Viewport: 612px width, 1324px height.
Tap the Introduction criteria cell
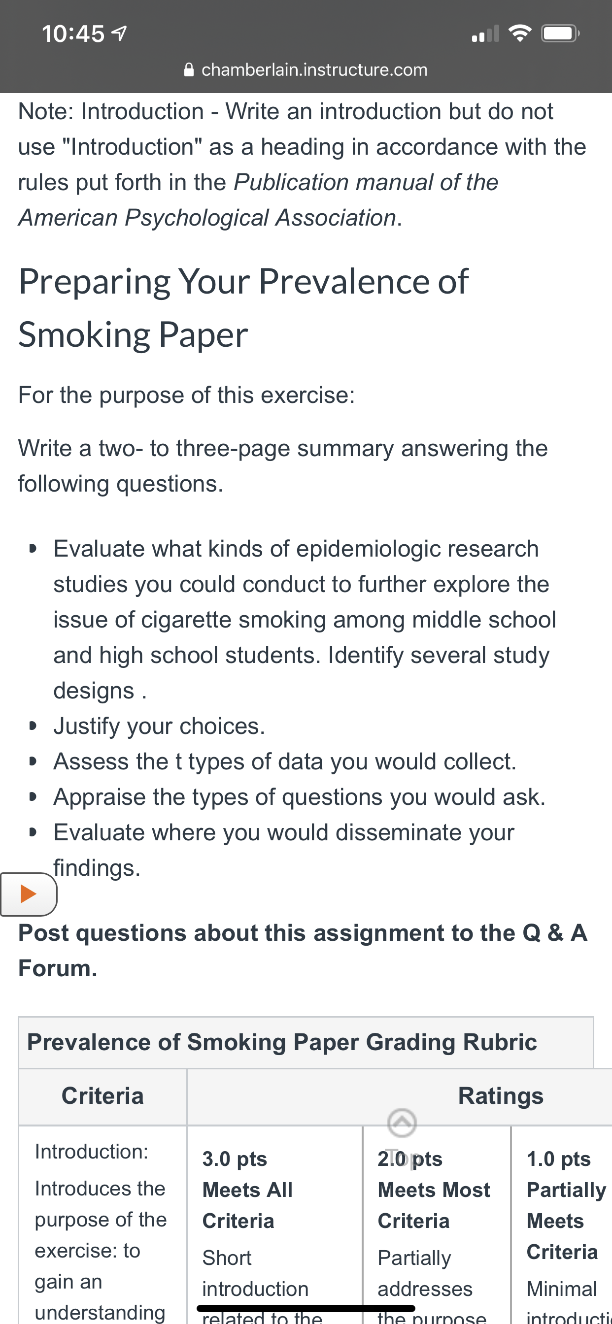(x=102, y=1225)
